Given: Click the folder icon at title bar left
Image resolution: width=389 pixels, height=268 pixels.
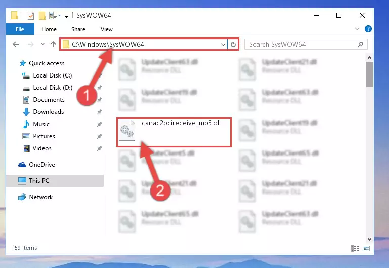Looking at the screenshot, I should (14, 15).
